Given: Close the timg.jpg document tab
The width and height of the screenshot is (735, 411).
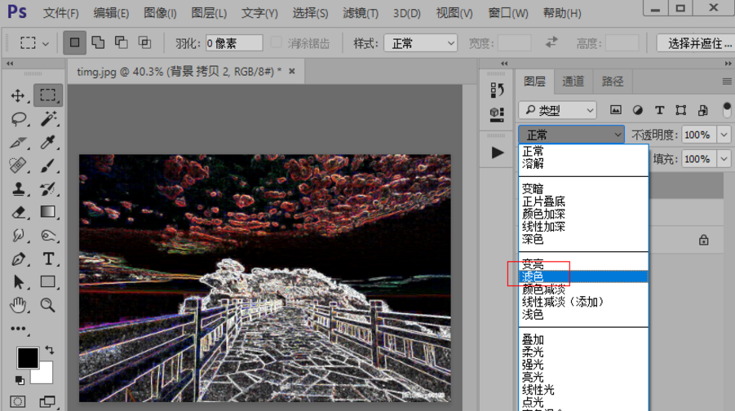Looking at the screenshot, I should 291,71.
